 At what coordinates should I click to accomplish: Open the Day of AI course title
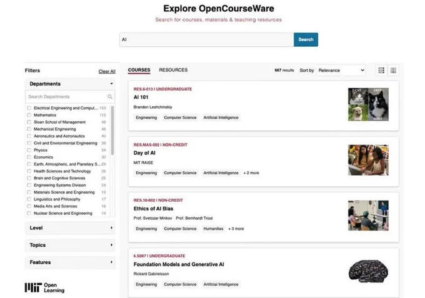[x=144, y=153]
